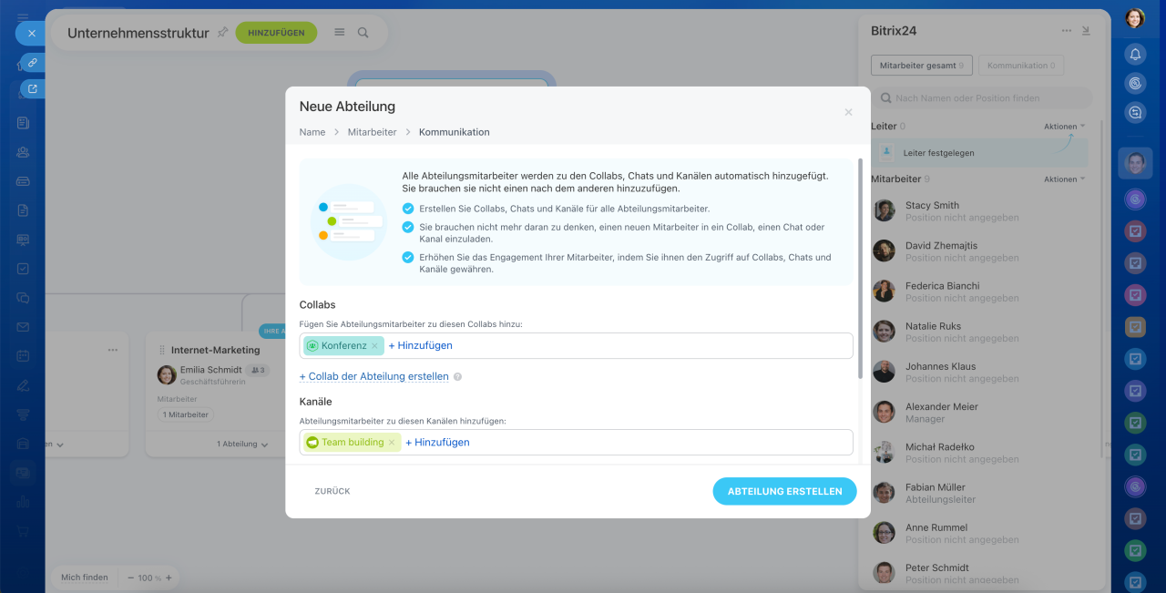Collapse the Bitrix24 side panel arrow icon

(1086, 31)
